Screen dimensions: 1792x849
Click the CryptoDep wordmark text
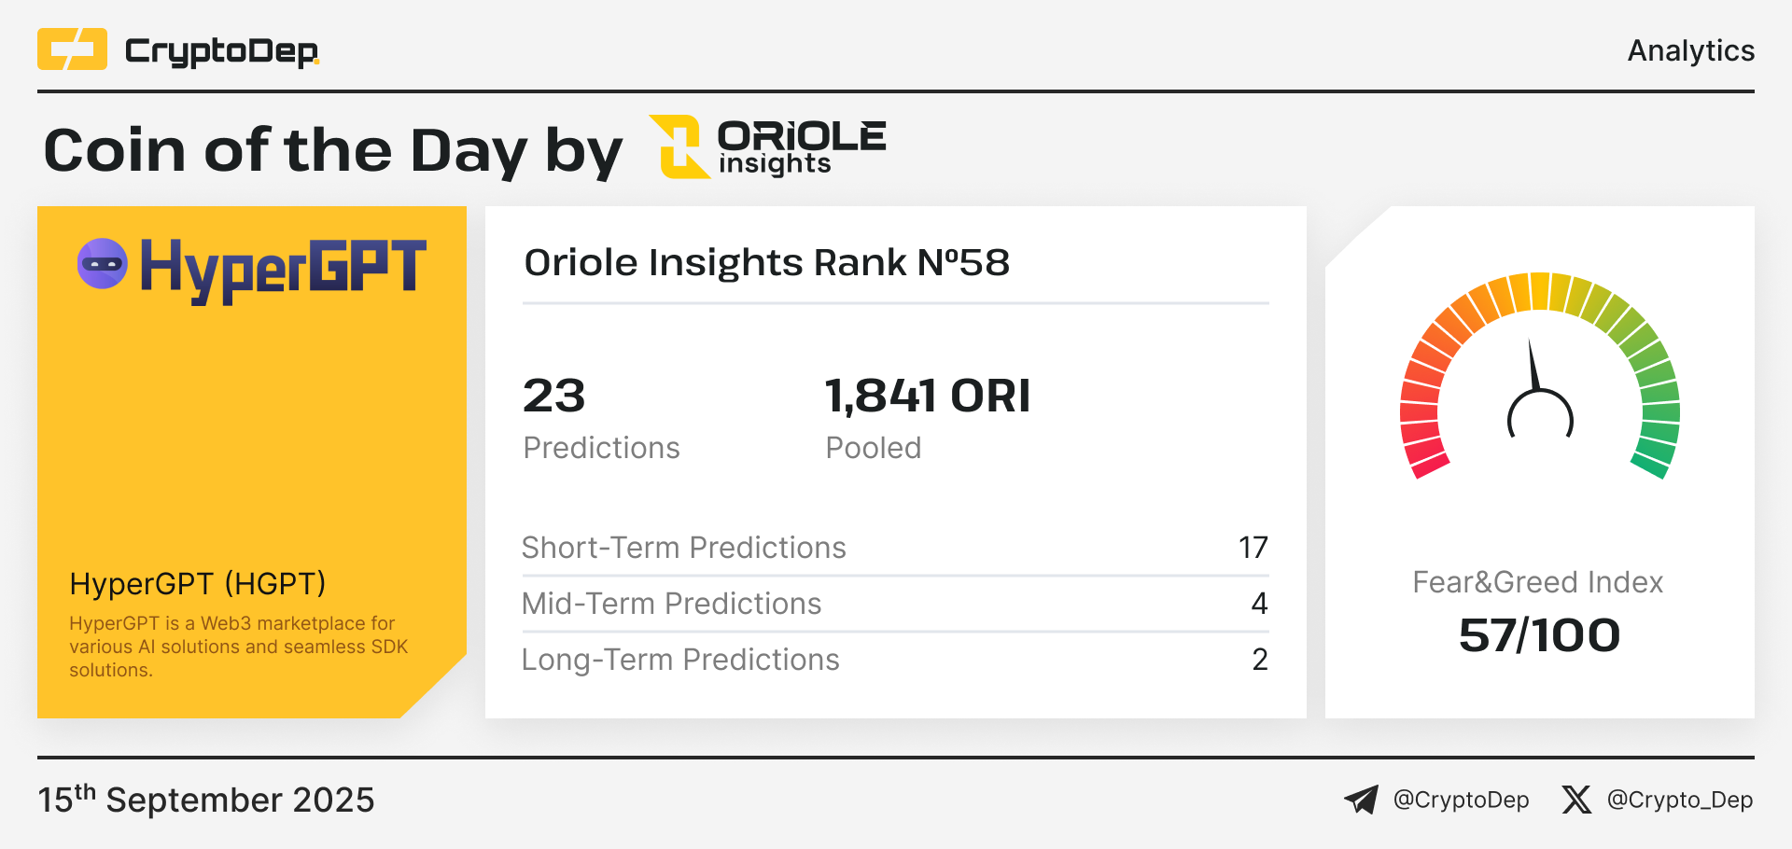(x=222, y=51)
